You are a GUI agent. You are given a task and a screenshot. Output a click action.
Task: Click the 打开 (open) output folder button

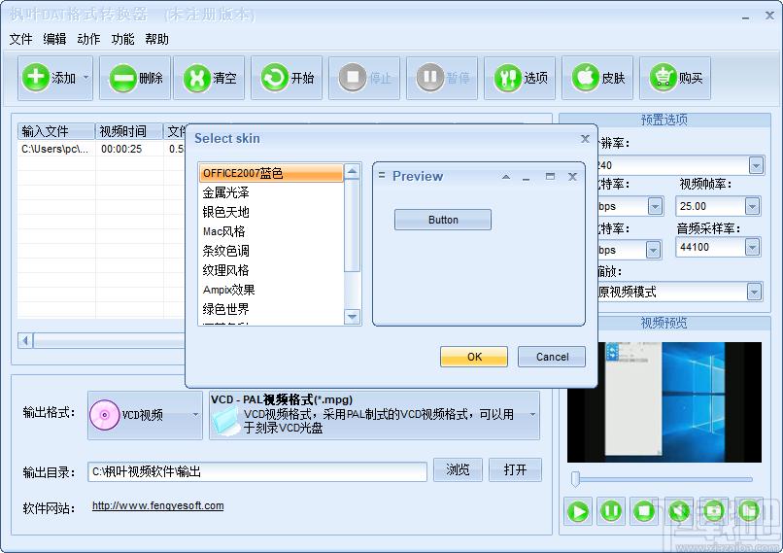pos(515,469)
